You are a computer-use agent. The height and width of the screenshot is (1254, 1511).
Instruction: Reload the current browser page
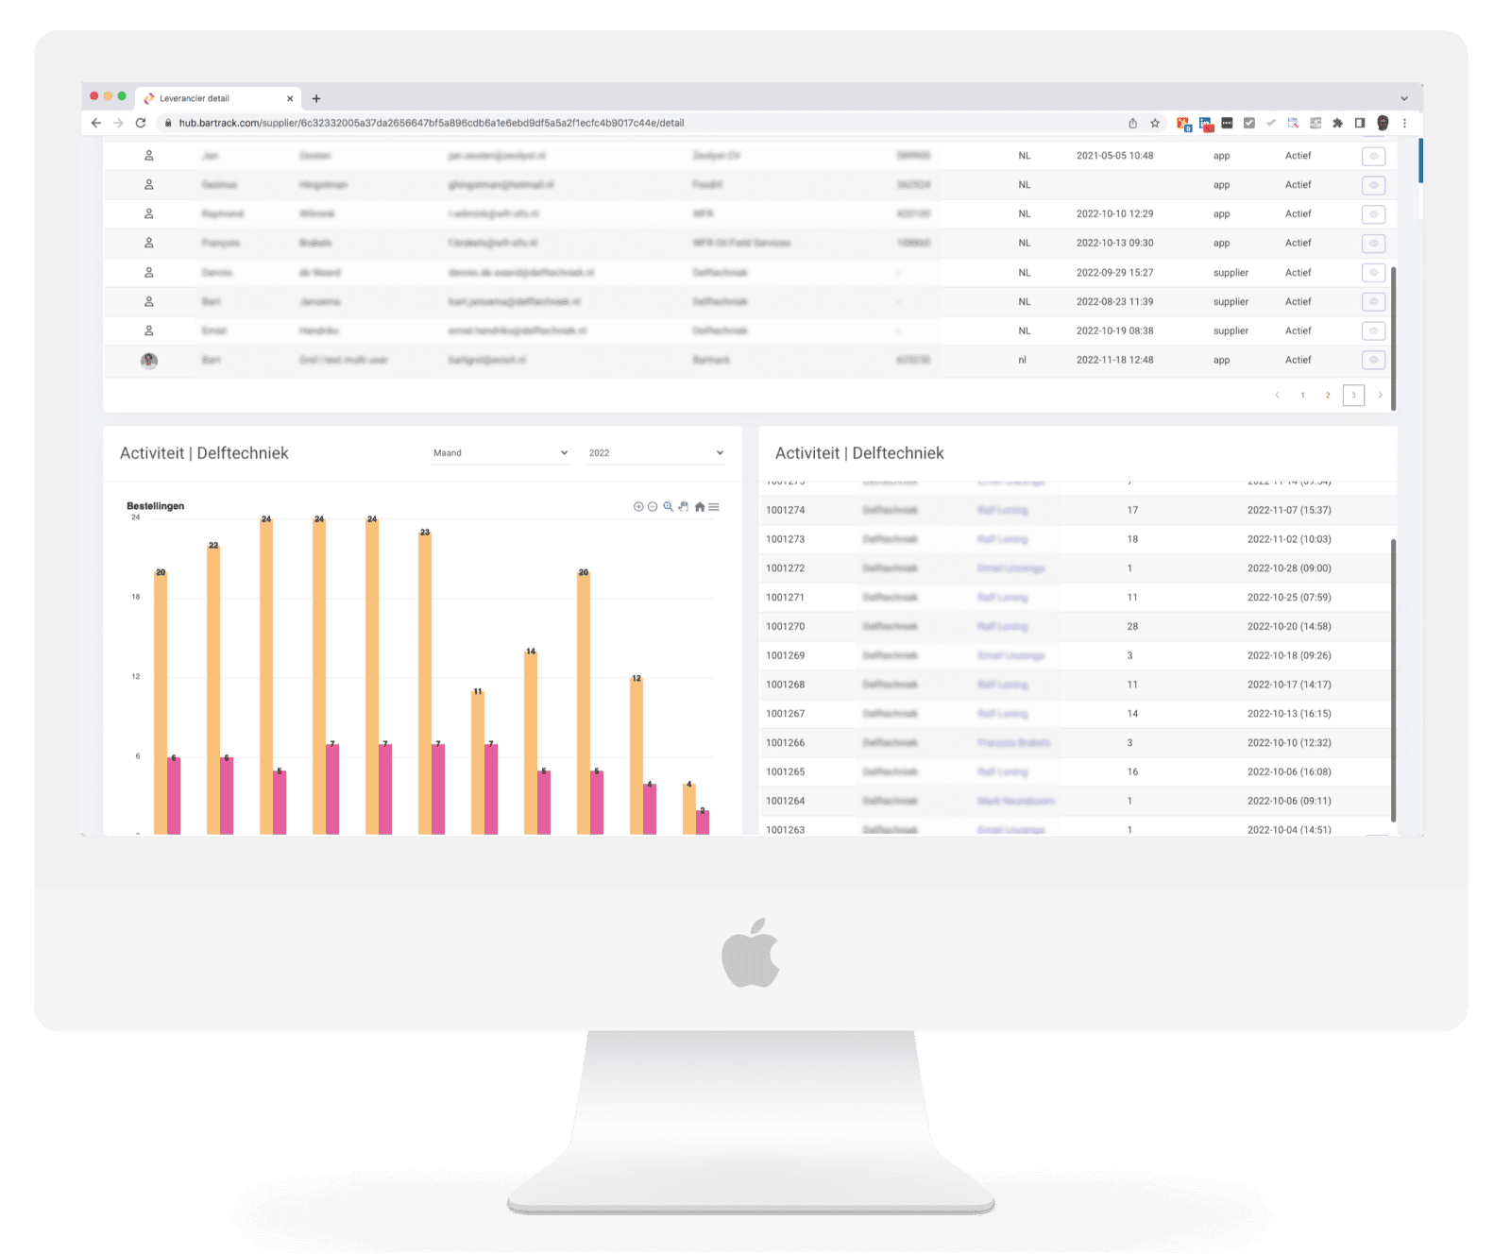[141, 123]
